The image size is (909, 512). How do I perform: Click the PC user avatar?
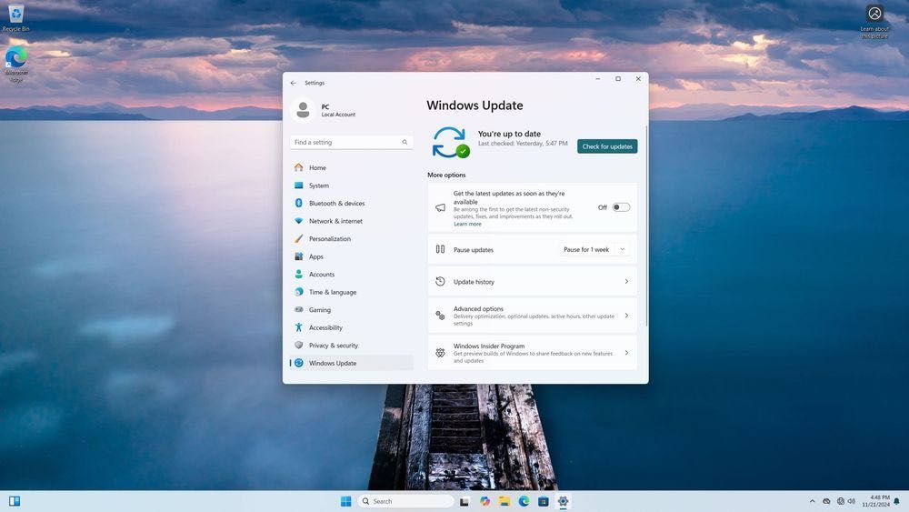(x=303, y=110)
